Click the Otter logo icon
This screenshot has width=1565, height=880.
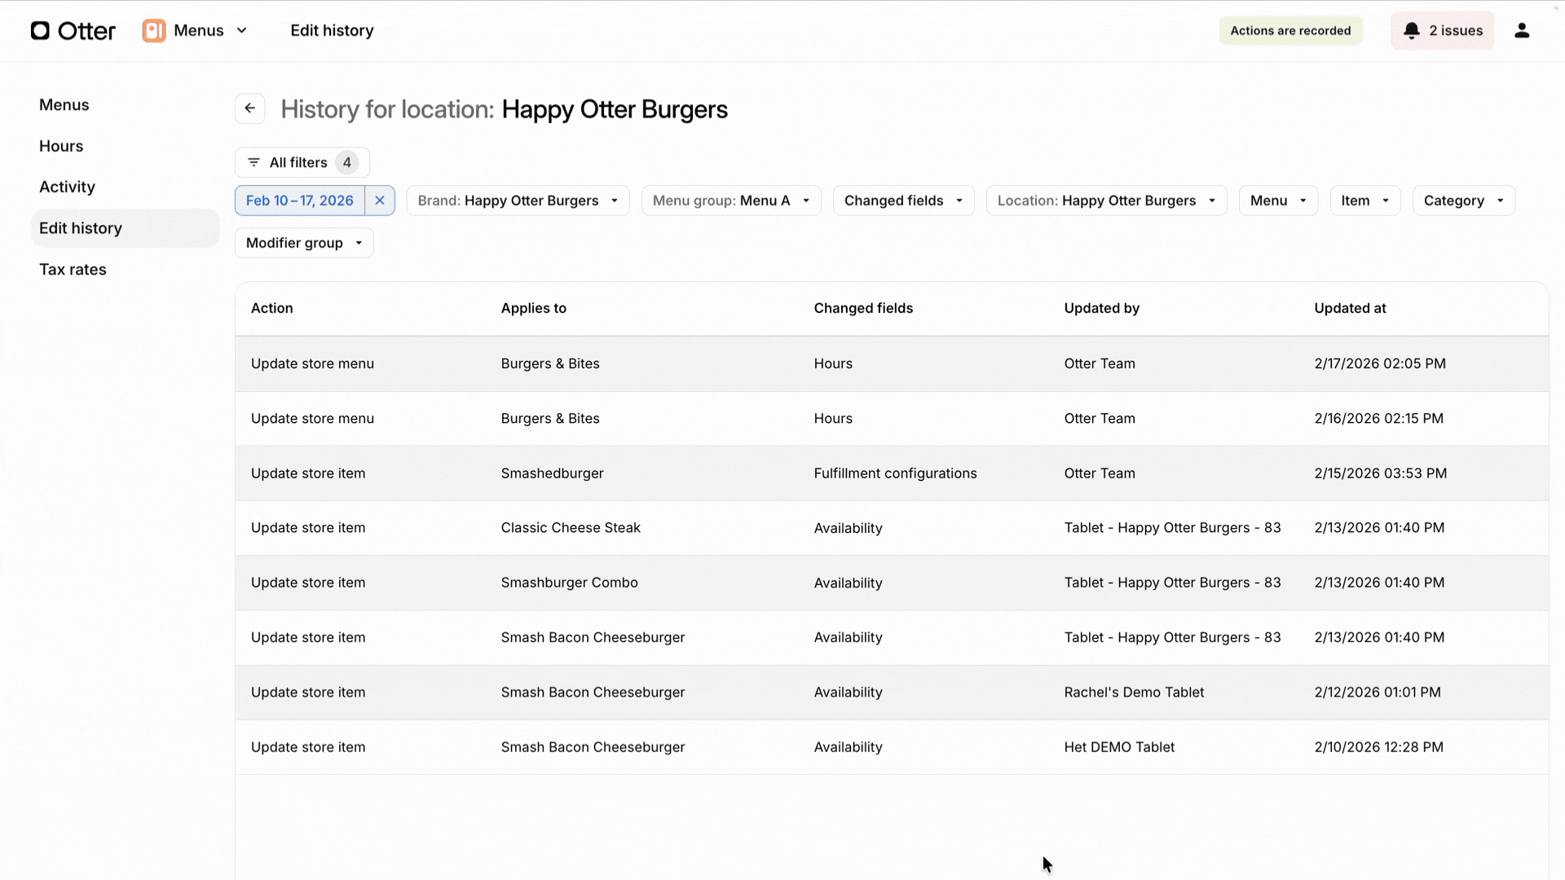point(40,30)
